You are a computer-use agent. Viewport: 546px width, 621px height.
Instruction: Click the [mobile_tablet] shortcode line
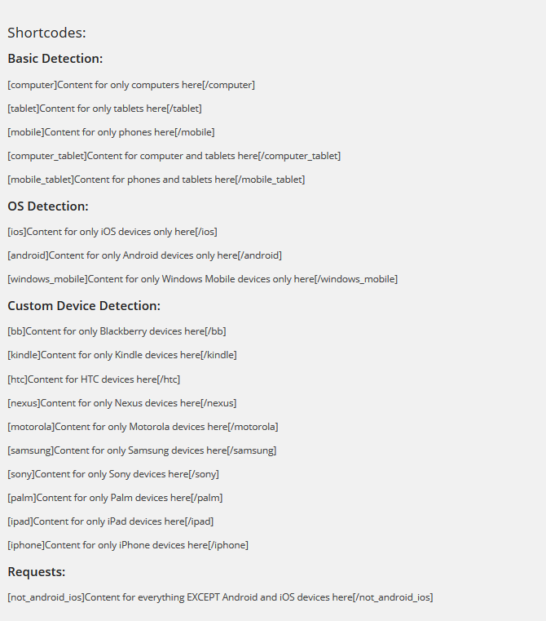click(x=156, y=180)
